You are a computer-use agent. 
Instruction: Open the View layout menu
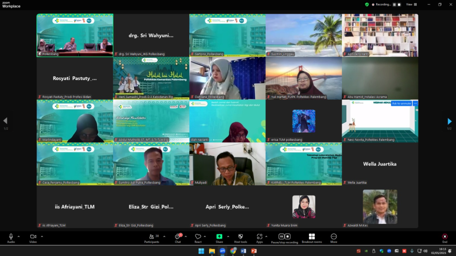click(x=411, y=5)
